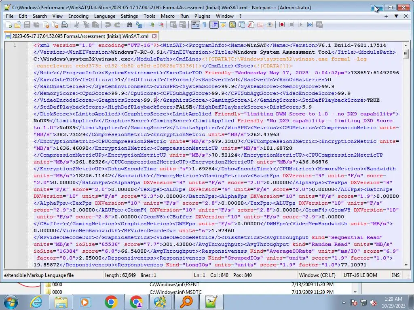Zoom out using the magnifier minus icon

(161, 25)
